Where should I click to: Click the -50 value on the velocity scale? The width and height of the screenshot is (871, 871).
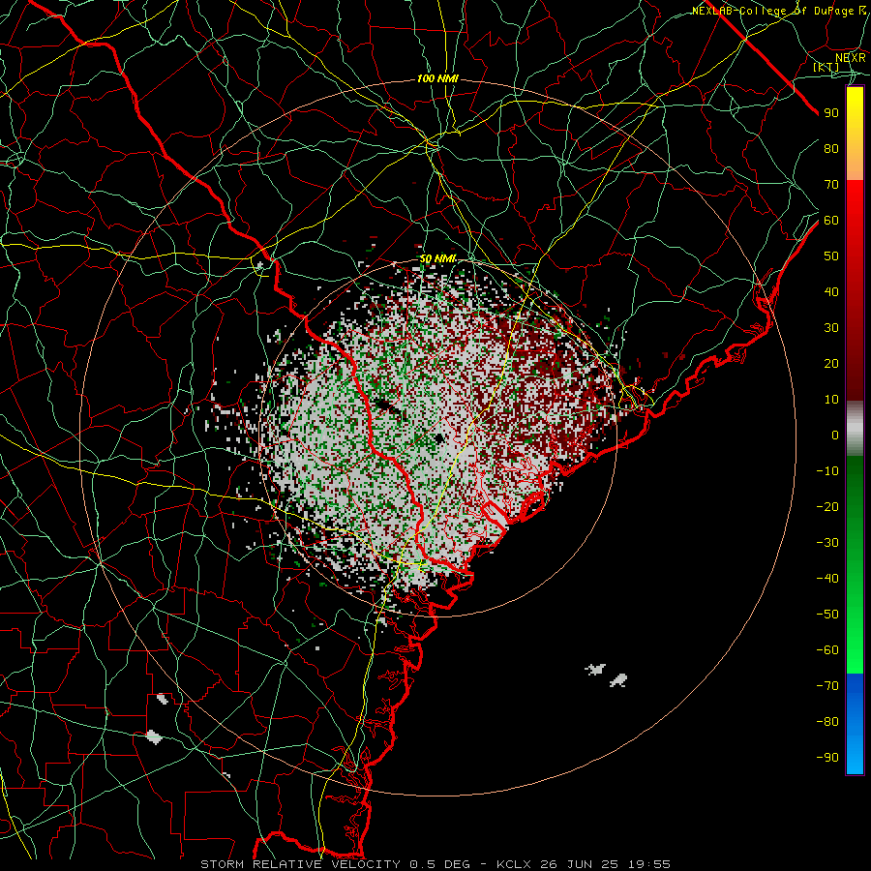[x=827, y=615]
